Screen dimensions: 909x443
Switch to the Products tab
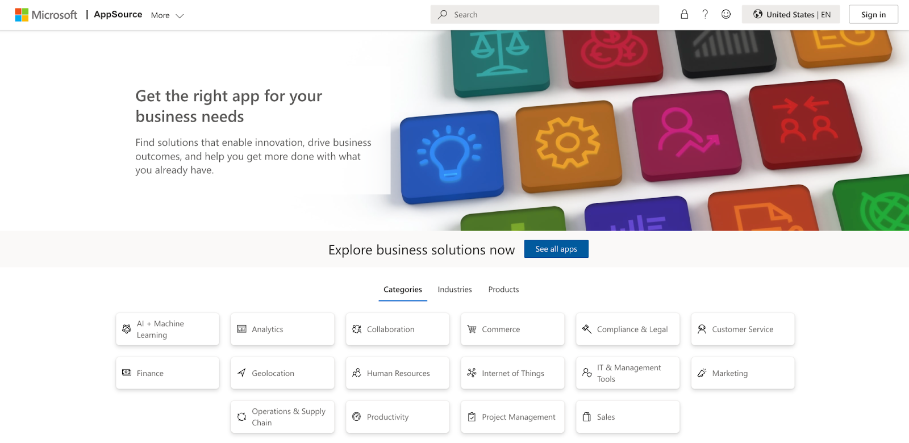(503, 290)
